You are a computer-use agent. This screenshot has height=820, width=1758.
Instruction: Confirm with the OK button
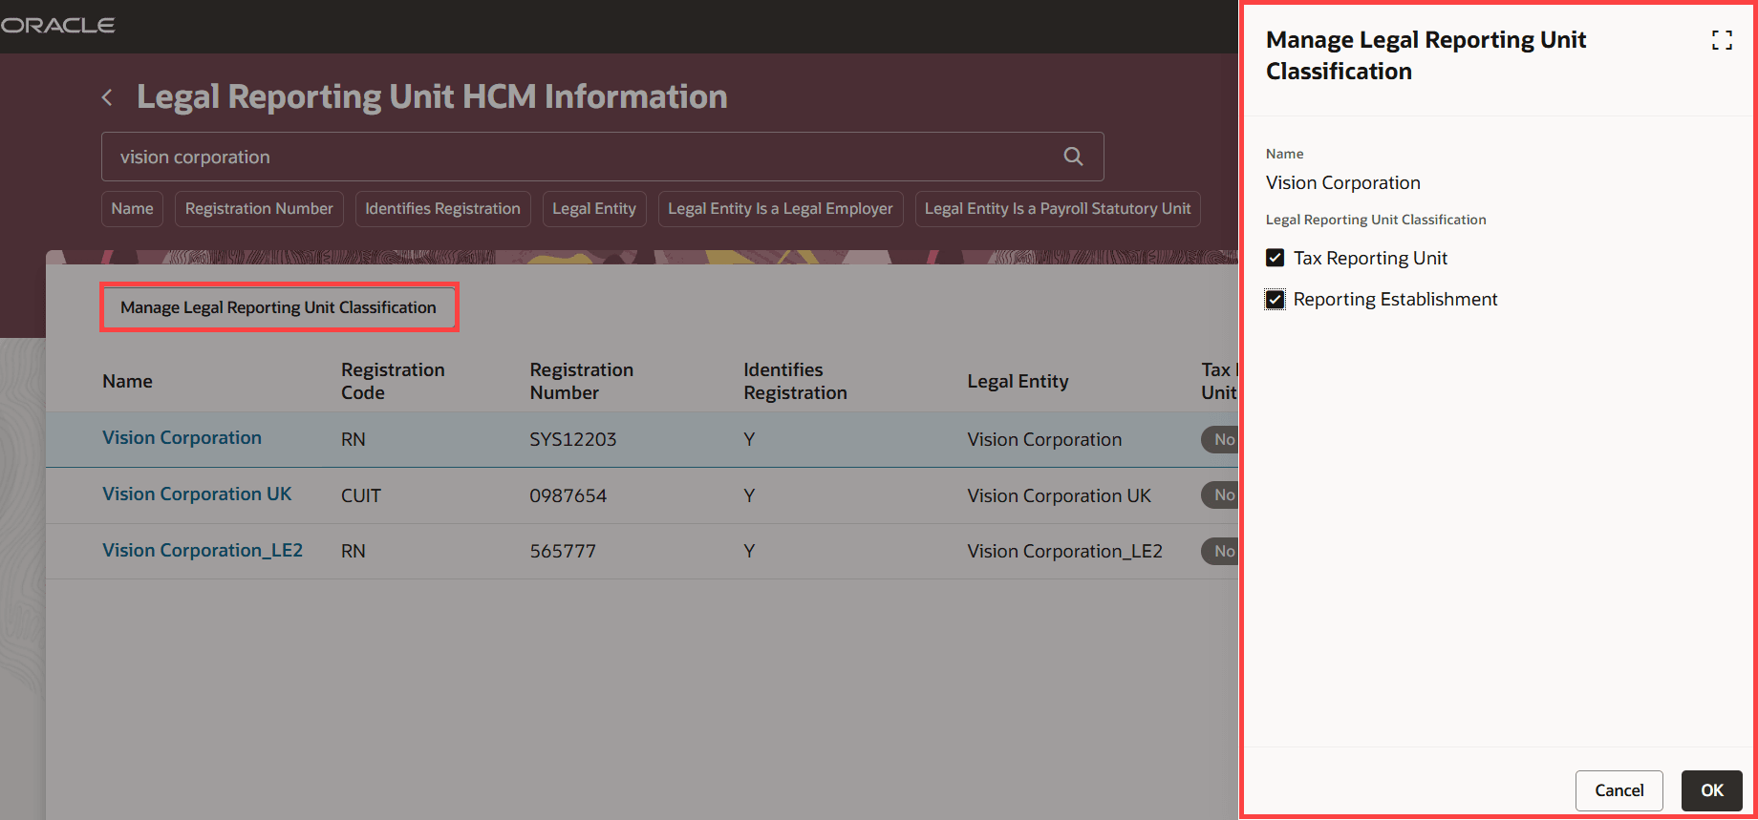(1712, 790)
